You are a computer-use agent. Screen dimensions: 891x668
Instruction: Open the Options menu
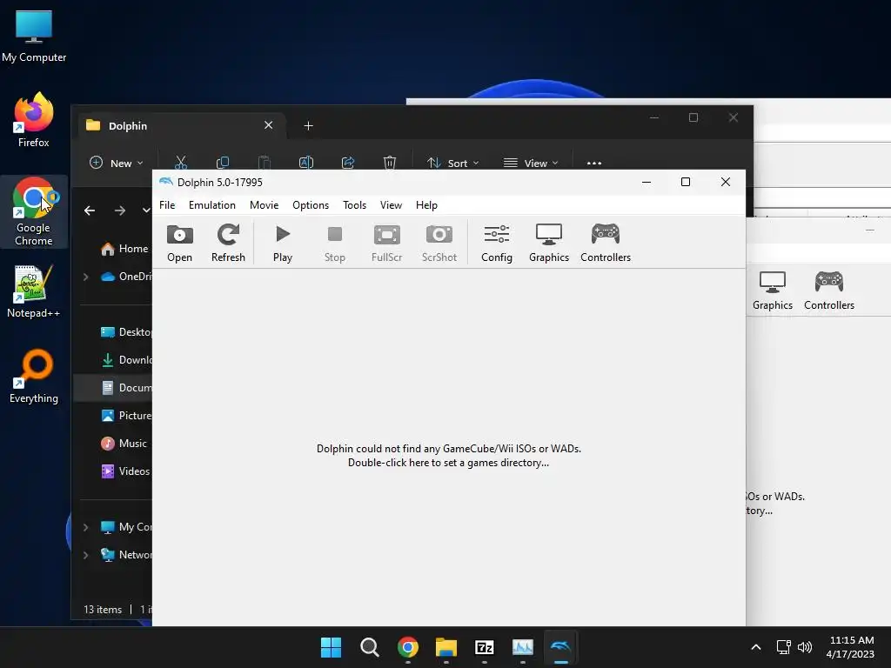coord(311,205)
